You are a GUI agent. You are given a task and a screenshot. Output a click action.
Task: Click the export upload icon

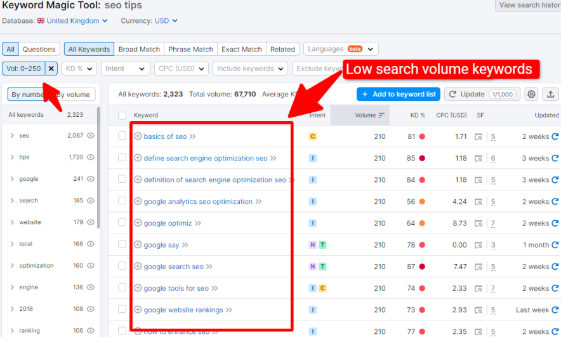[x=550, y=94]
